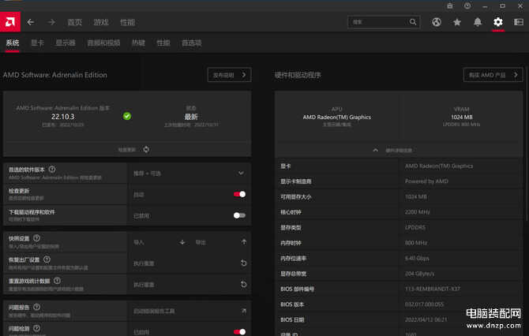This screenshot has width=529, height=336.
Task: Click the BIOS 版本 row label
Action: click(x=292, y=304)
